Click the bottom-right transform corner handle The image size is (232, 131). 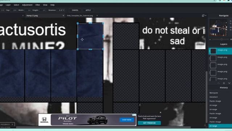pyautogui.click(x=103, y=49)
